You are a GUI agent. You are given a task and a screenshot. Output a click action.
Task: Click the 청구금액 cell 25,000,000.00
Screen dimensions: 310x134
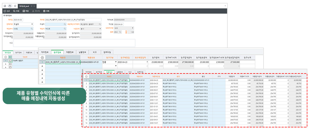tap(156, 62)
